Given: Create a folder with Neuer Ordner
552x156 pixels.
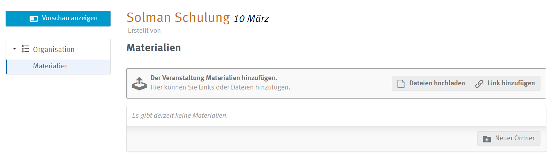Looking at the screenshot, I should (509, 139).
